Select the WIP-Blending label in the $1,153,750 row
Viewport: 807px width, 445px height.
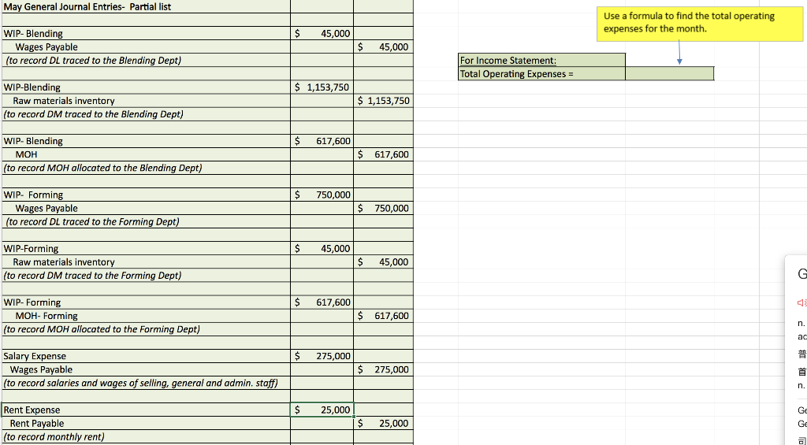[32, 87]
